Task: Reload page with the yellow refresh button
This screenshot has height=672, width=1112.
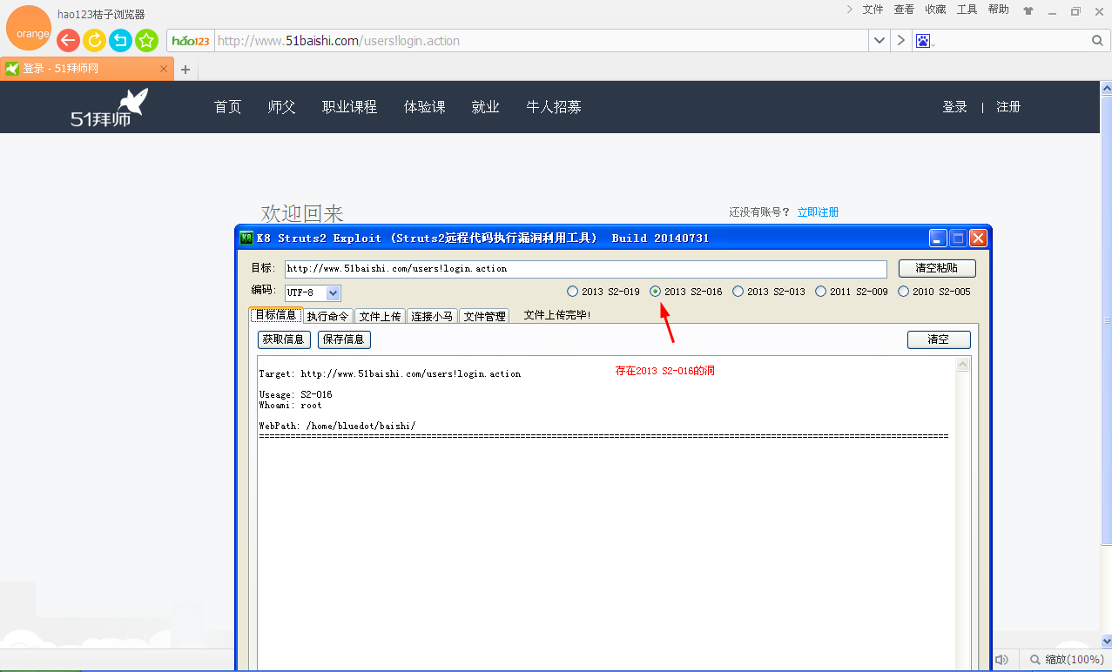Action: click(94, 40)
